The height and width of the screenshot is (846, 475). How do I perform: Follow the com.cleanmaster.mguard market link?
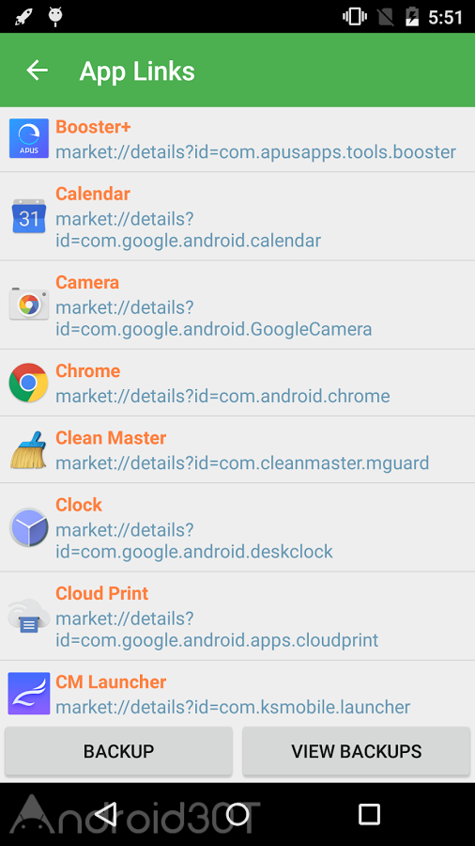242,462
